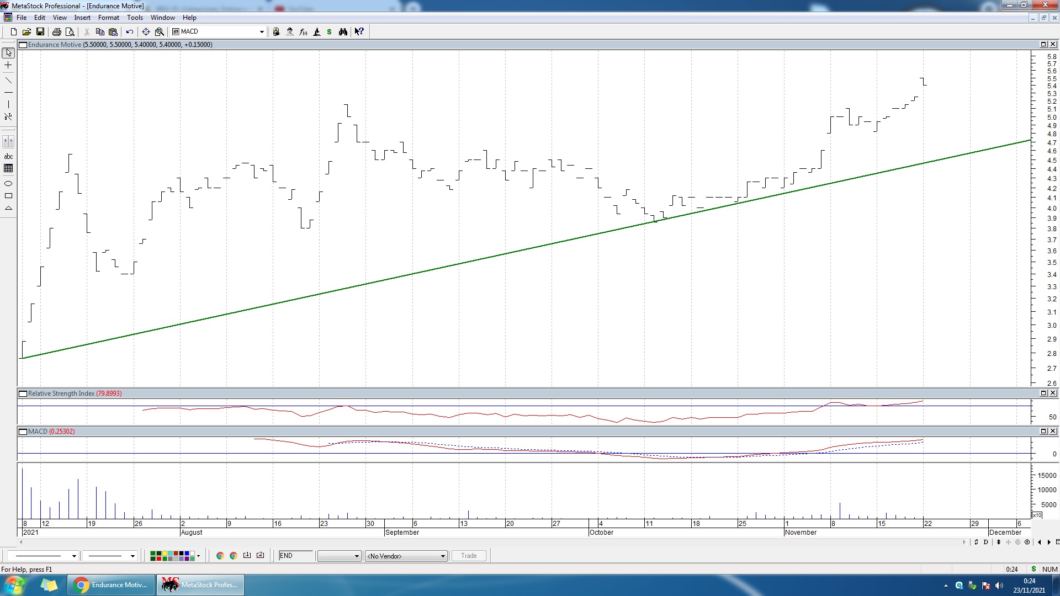Copy using the toolbar copy icon

[x=100, y=32]
